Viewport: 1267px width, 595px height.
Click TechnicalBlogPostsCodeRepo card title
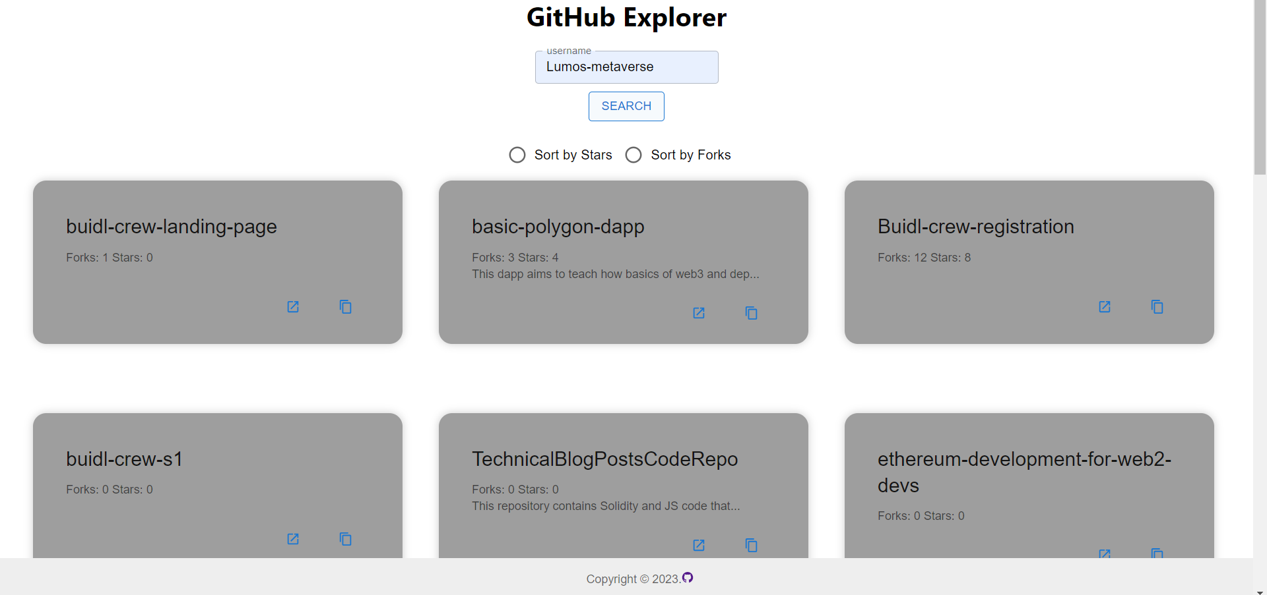click(x=605, y=459)
